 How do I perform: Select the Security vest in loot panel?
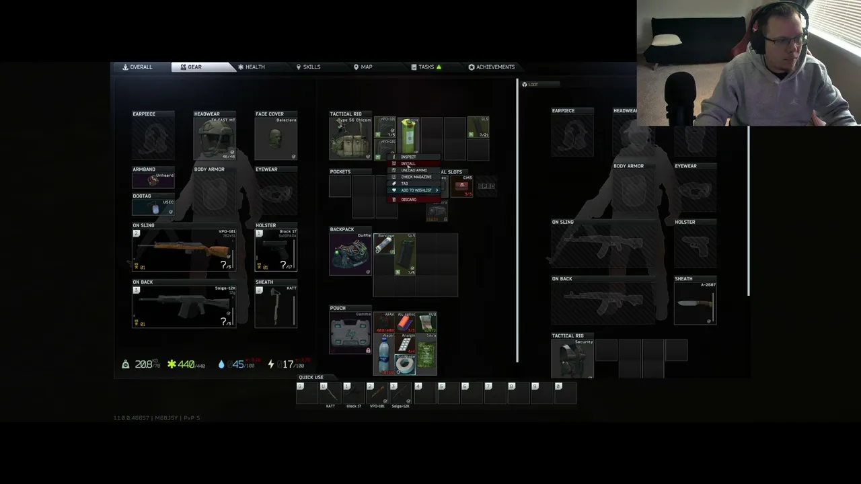pos(572,360)
